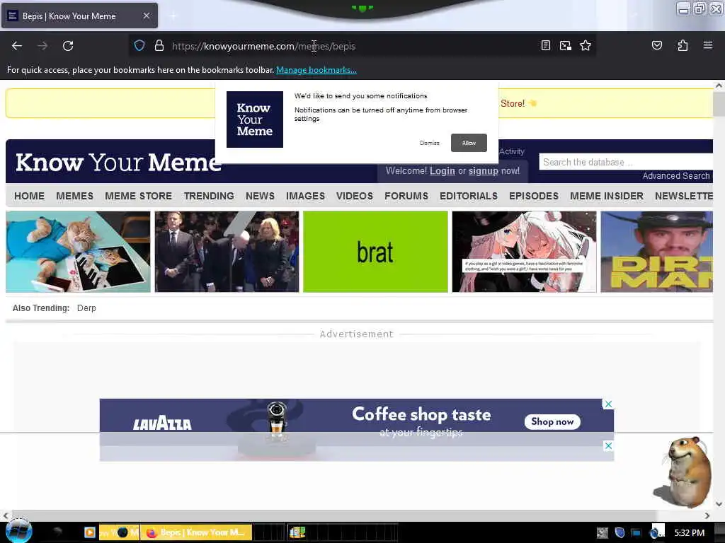This screenshot has height=543, width=725.
Task: Click the vertical scrollbar down arrow
Action: tap(719, 504)
